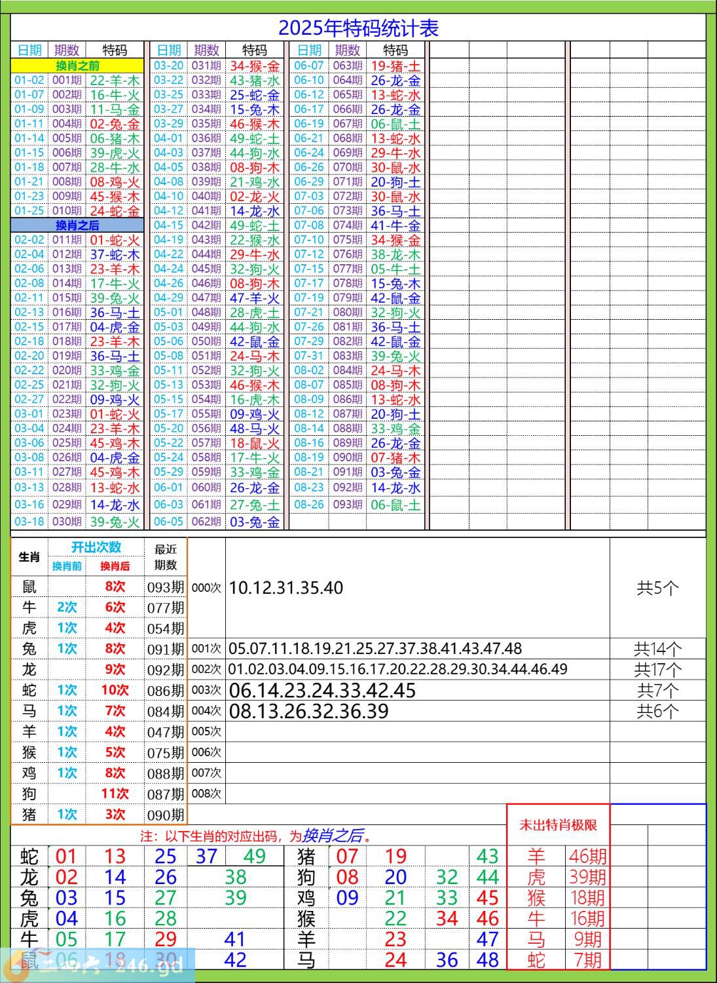Viewport: 717px width, 983px height.
Task: Click the number list "10.12.31.35.40"
Action: (x=286, y=588)
